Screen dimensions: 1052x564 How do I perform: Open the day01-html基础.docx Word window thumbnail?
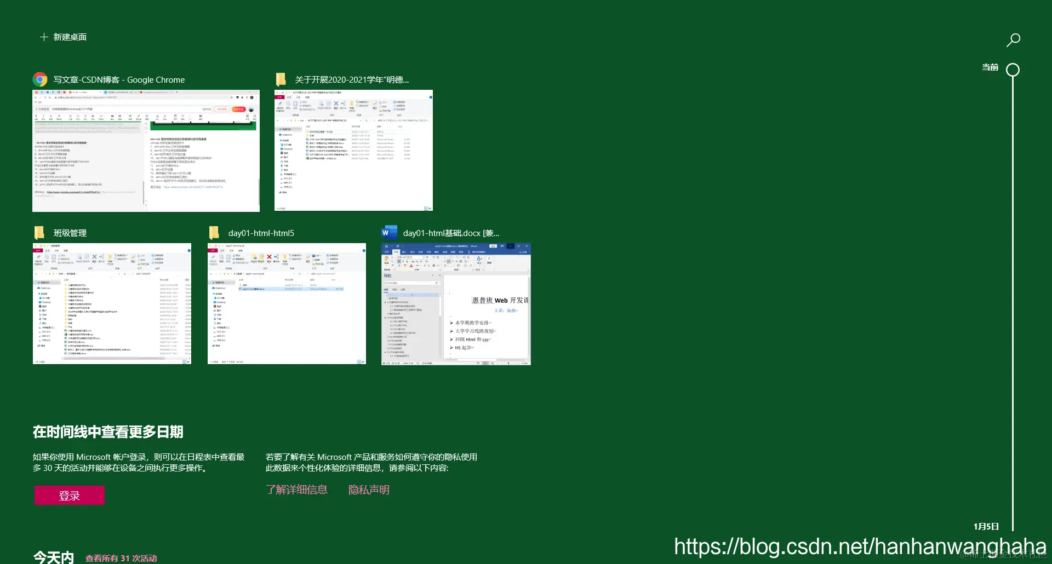click(x=456, y=304)
